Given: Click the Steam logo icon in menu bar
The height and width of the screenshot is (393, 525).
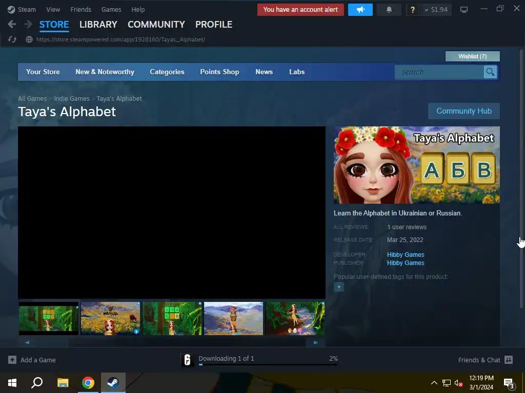Looking at the screenshot, I should tap(11, 9).
